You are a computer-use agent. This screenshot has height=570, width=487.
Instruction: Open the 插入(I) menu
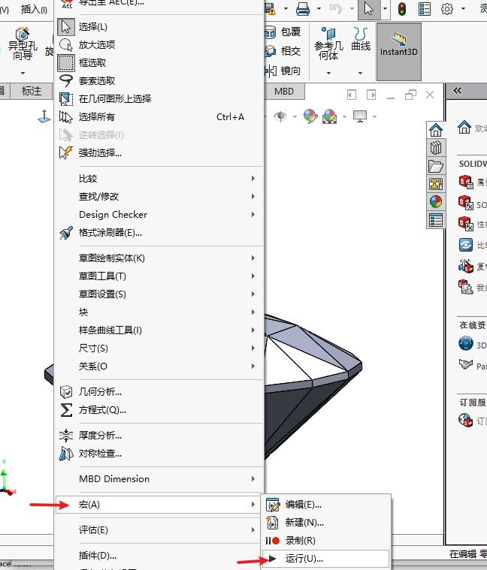pyautogui.click(x=34, y=9)
